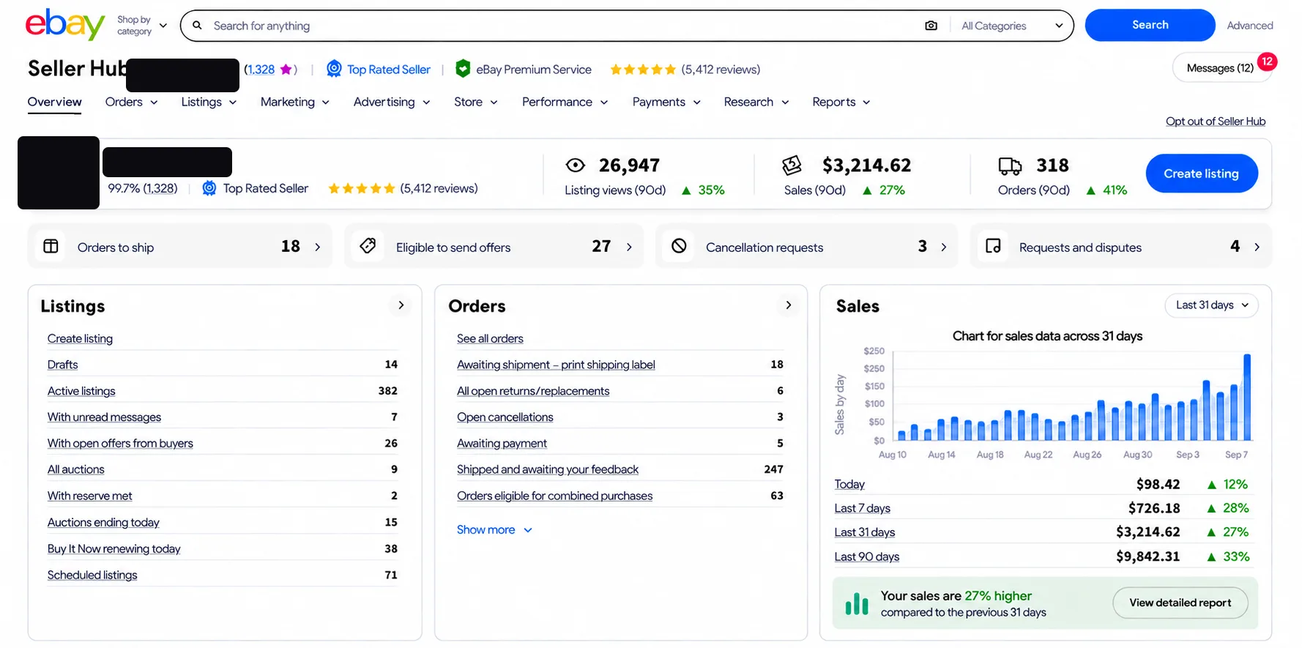Open Cancellation requests chevron arrow
The image size is (1302, 648).
(x=943, y=247)
